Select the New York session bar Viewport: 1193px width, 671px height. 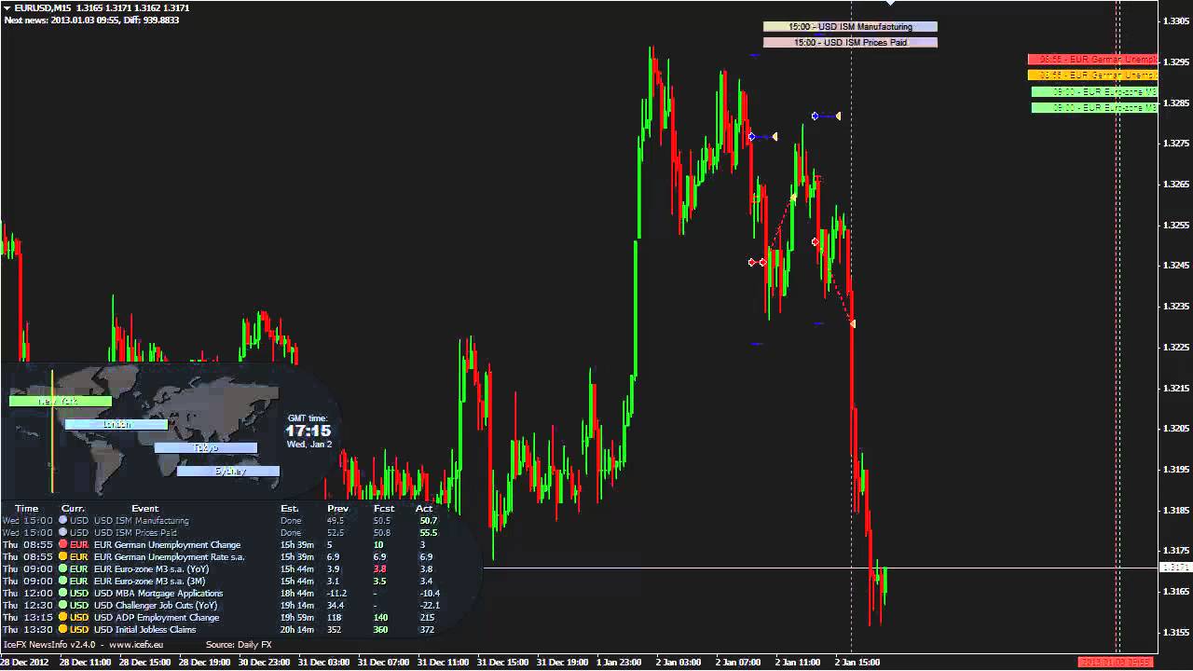61,401
